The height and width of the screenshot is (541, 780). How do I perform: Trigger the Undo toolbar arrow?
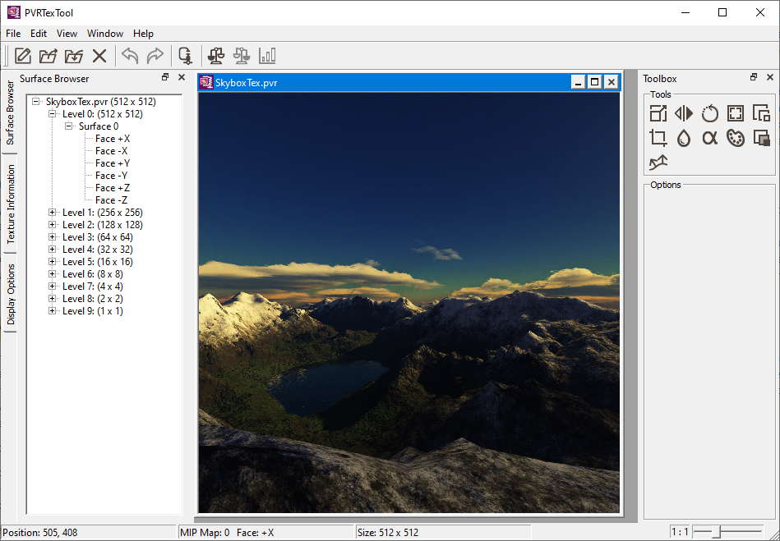tap(130, 56)
